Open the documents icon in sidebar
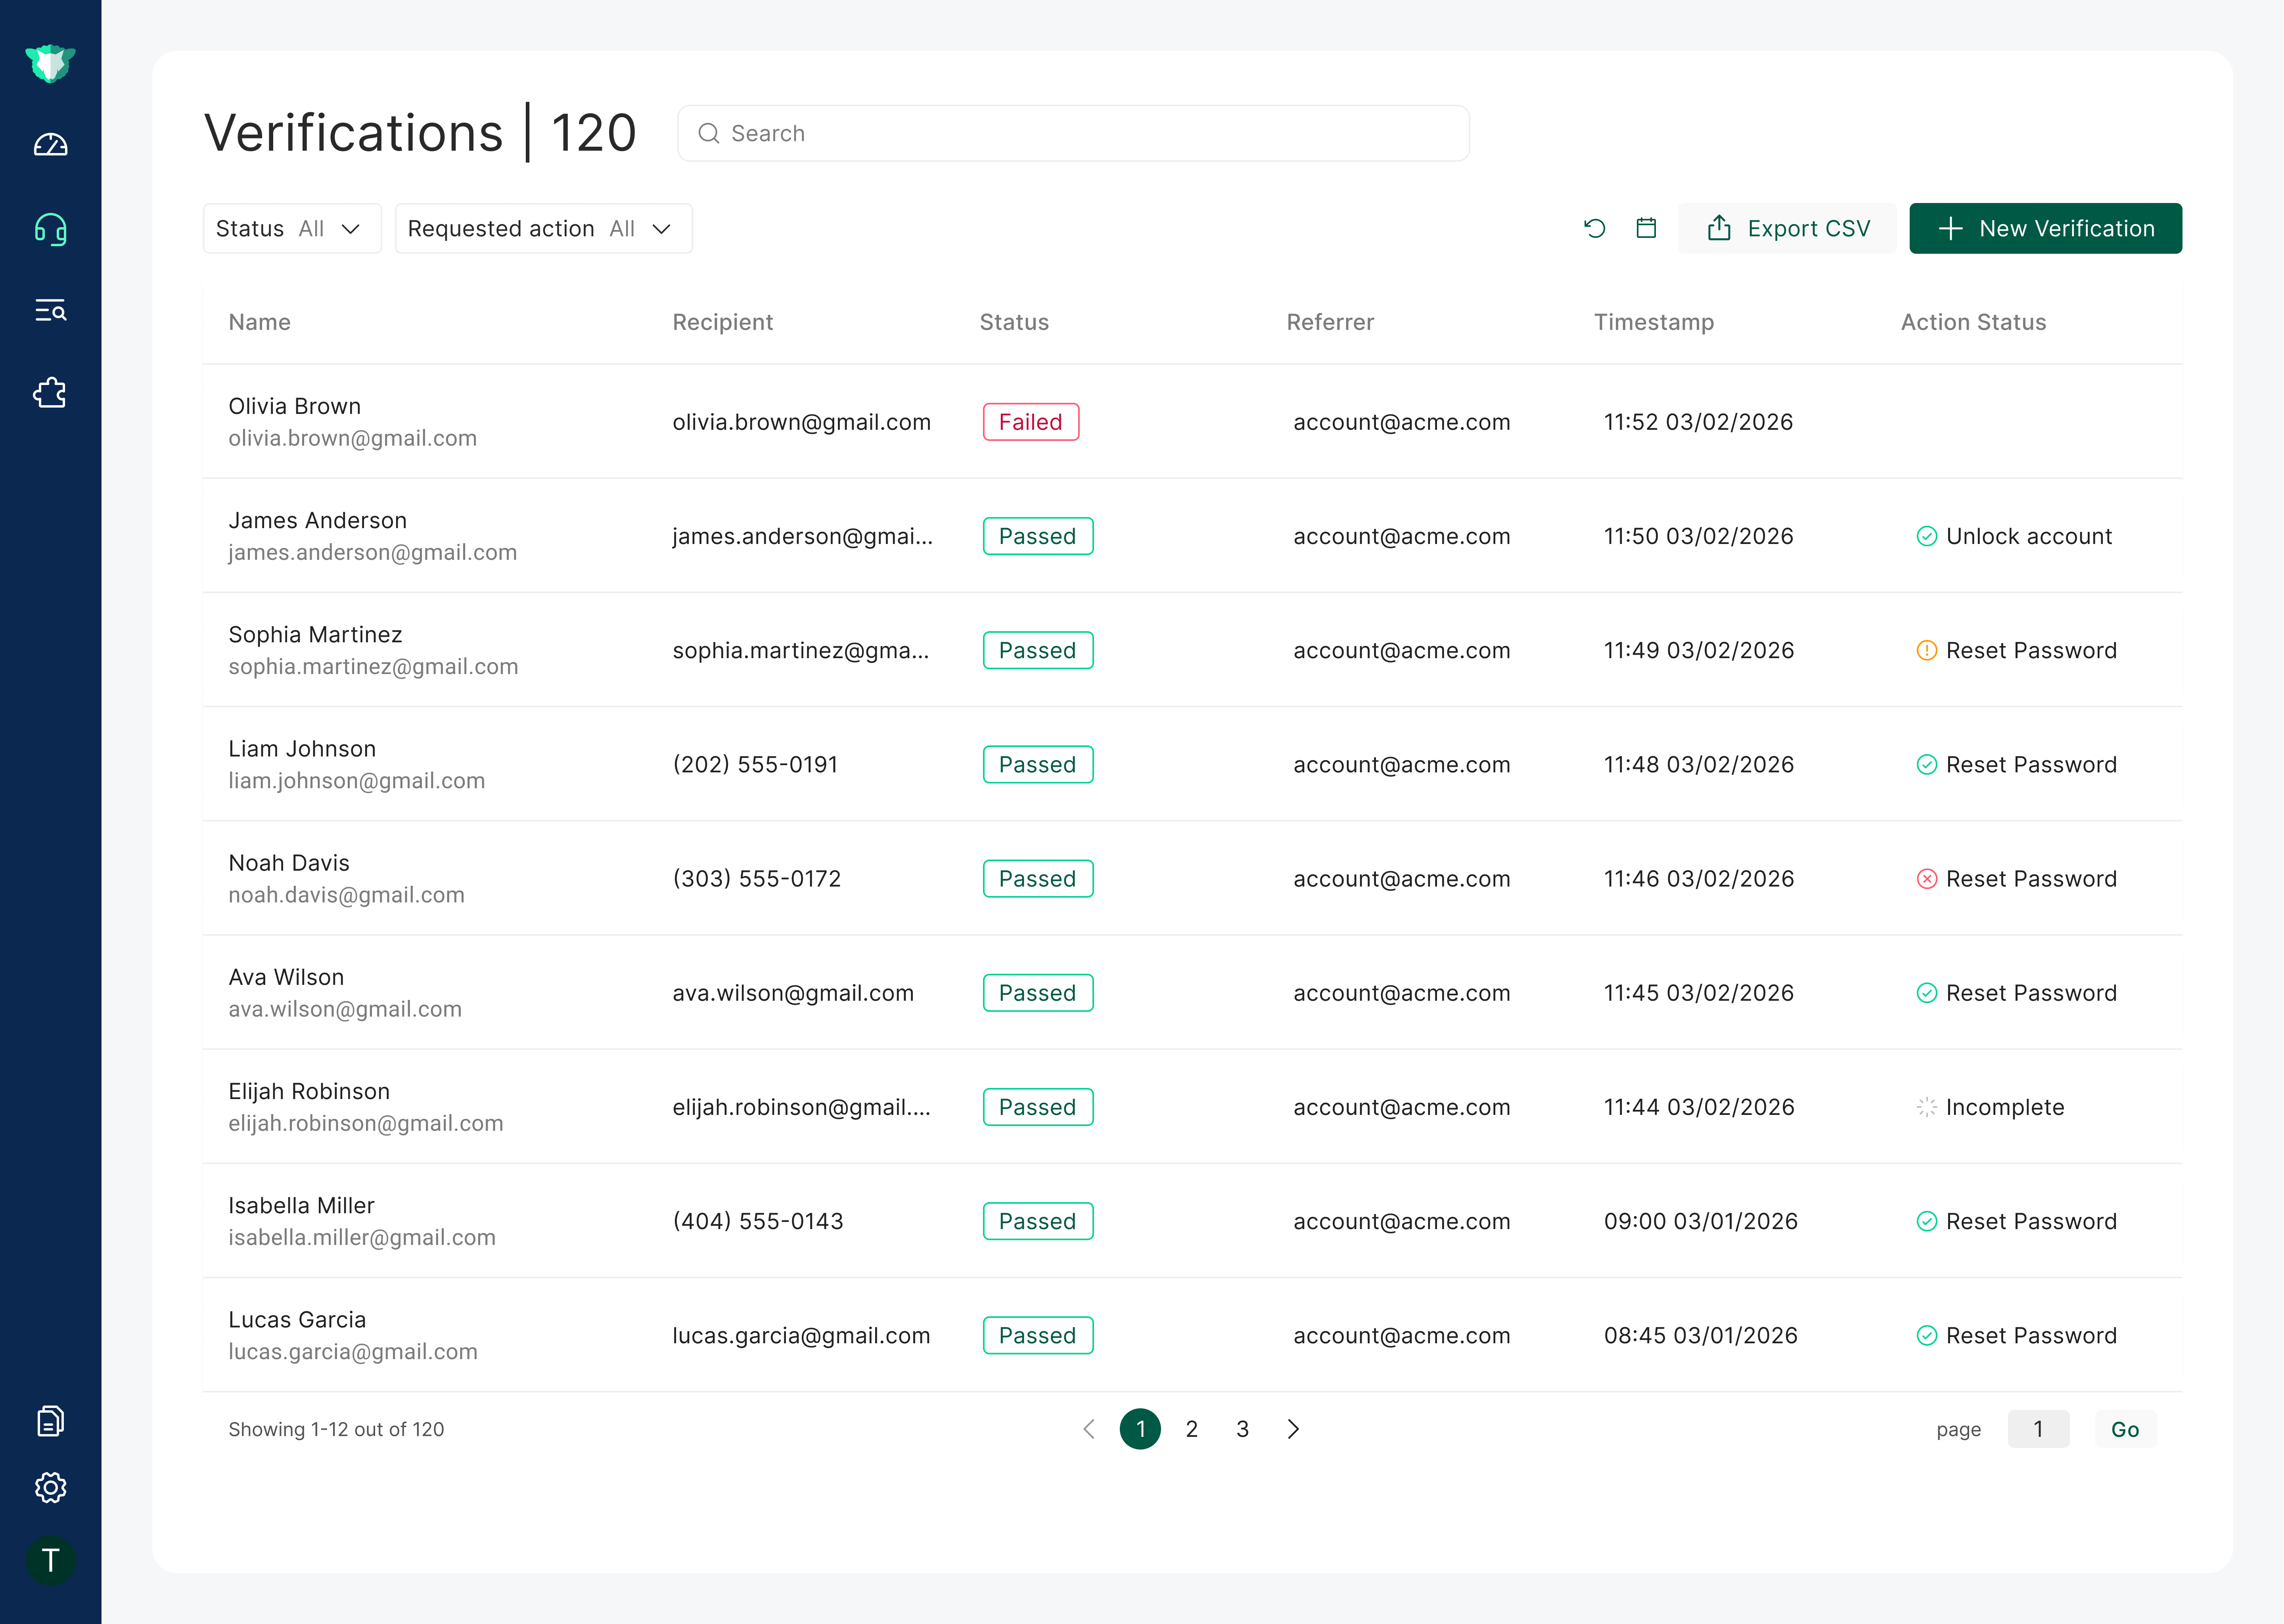The height and width of the screenshot is (1624, 2284). coord(50,1421)
